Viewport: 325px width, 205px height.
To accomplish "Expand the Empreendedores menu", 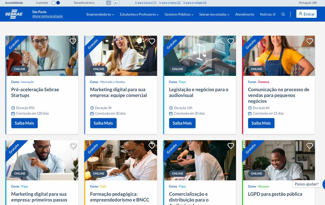I will coord(100,14).
